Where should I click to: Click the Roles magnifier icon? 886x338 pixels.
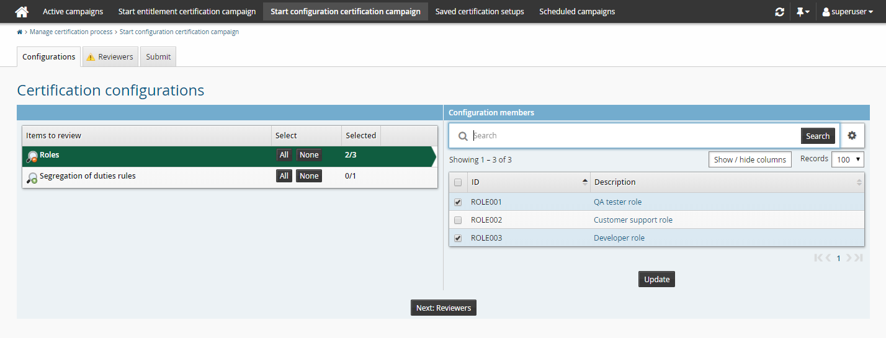32,157
